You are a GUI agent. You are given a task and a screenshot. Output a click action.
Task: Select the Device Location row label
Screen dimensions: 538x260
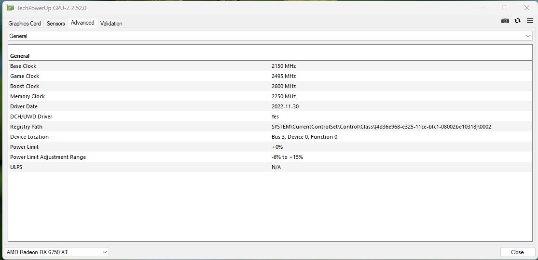click(29, 137)
